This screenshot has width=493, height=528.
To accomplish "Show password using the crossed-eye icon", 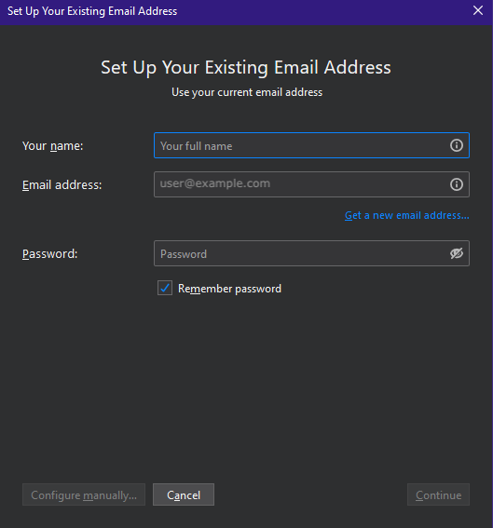I will point(457,253).
